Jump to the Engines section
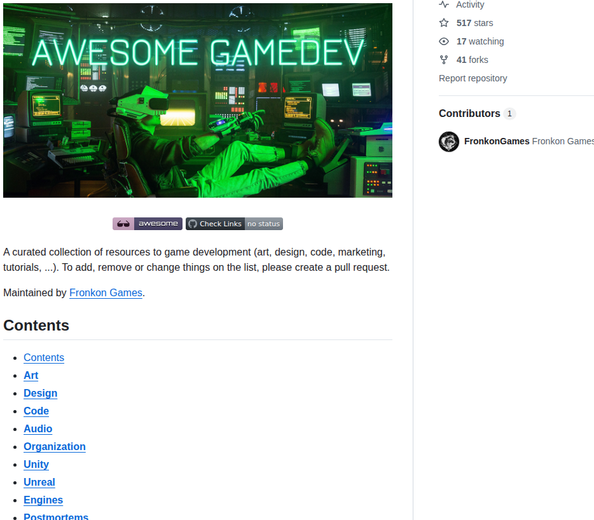Viewport: 594px width, 520px height. (43, 500)
